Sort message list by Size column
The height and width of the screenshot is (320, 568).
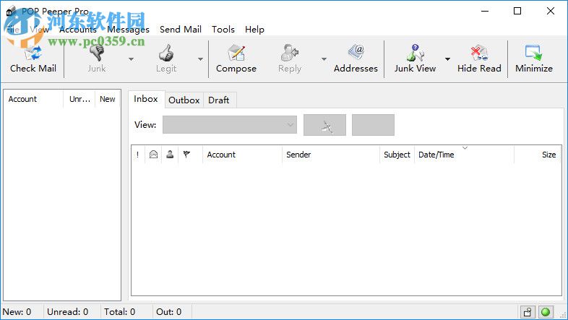pos(538,155)
